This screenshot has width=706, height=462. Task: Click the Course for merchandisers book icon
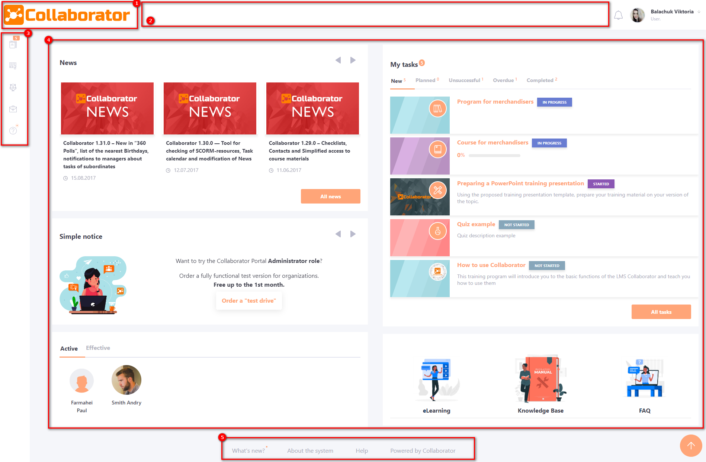[438, 150]
